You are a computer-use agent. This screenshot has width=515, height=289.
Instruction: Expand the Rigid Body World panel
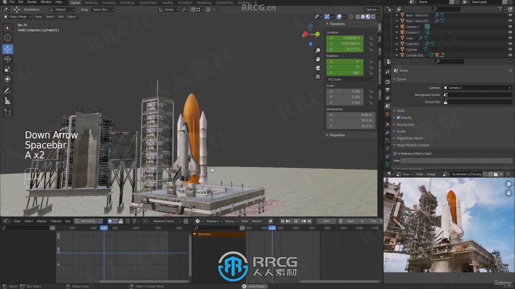[410, 138]
